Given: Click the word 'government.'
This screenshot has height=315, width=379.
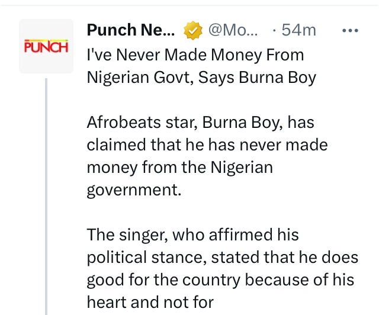Looking at the screenshot, I should click(x=134, y=190).
